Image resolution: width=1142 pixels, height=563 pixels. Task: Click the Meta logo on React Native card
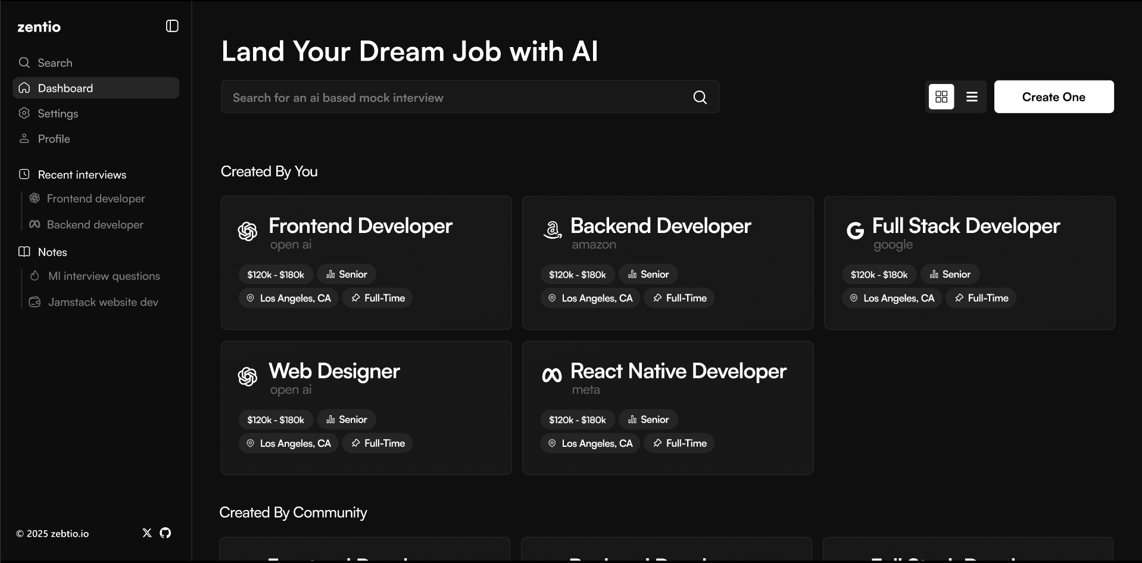click(552, 375)
